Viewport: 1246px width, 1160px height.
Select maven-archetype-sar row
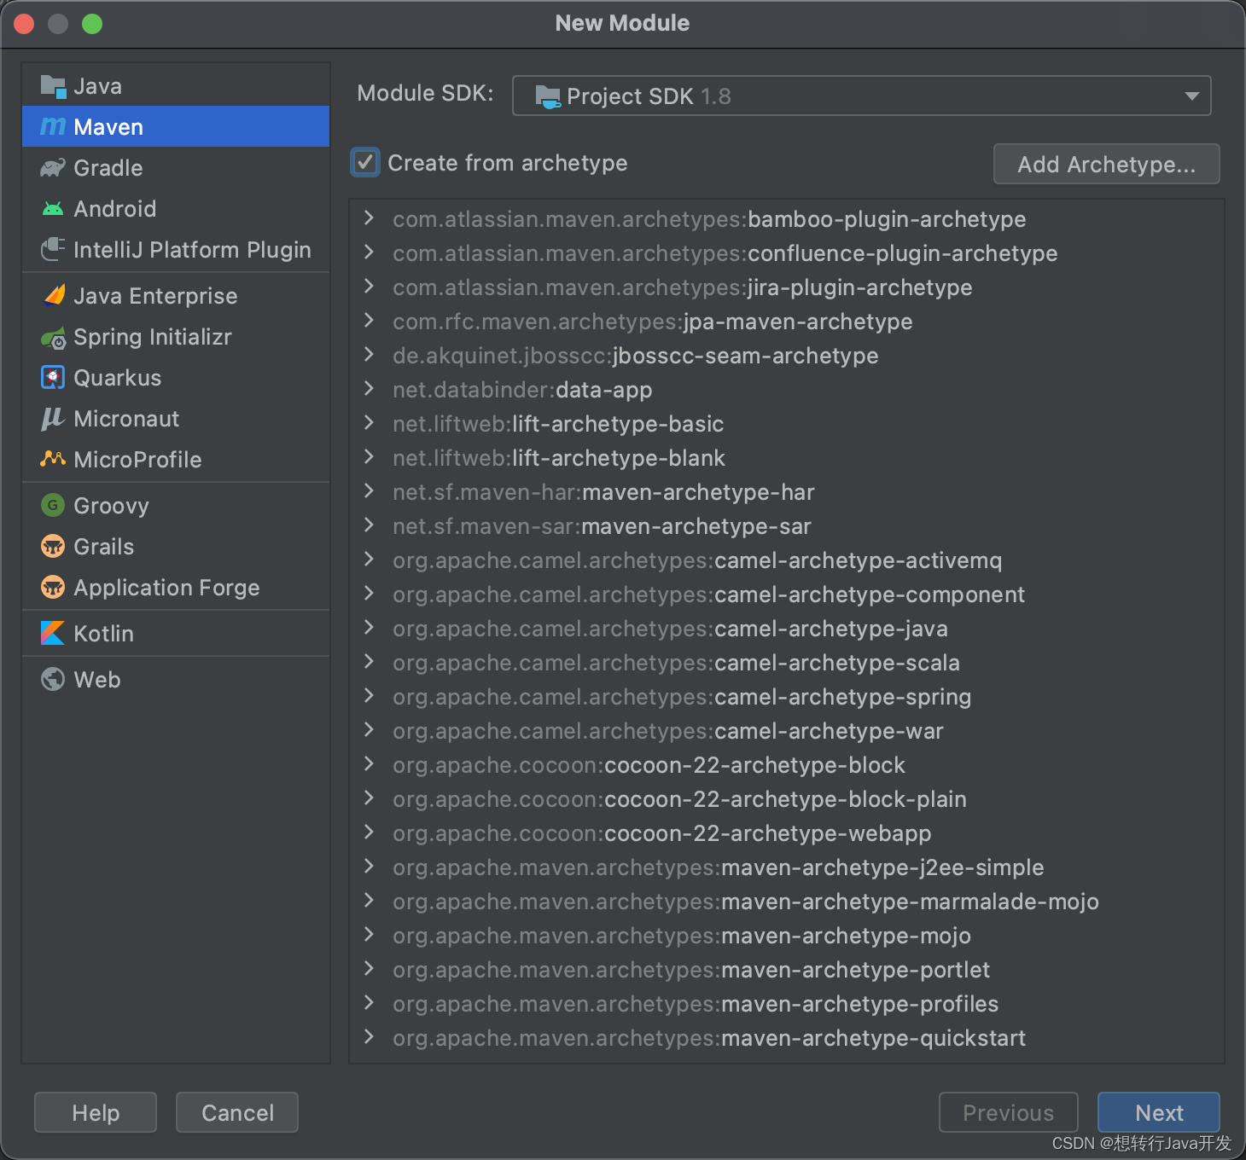pyautogui.click(x=787, y=526)
